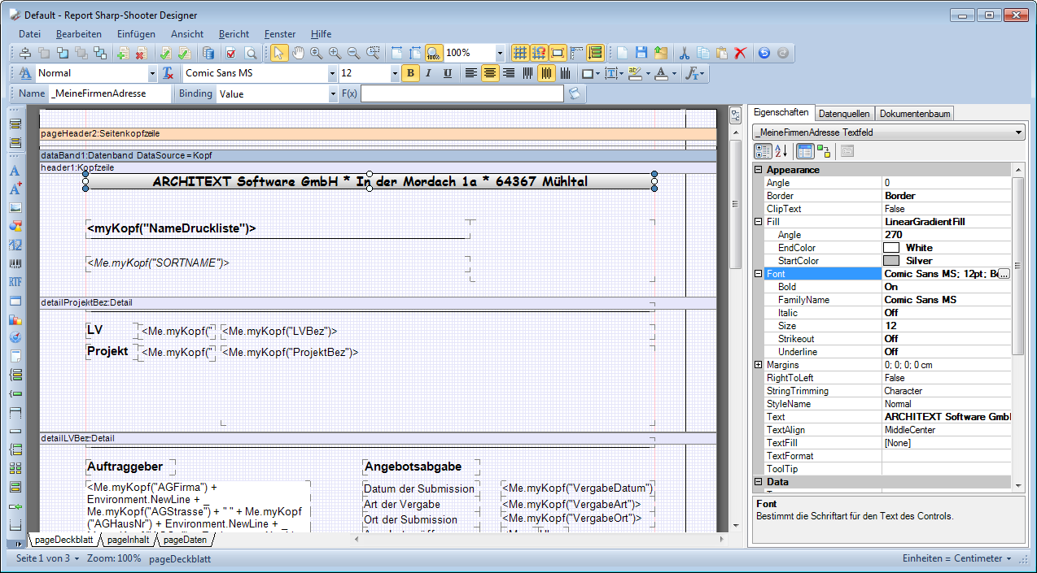Set text alignment to left

[471, 73]
